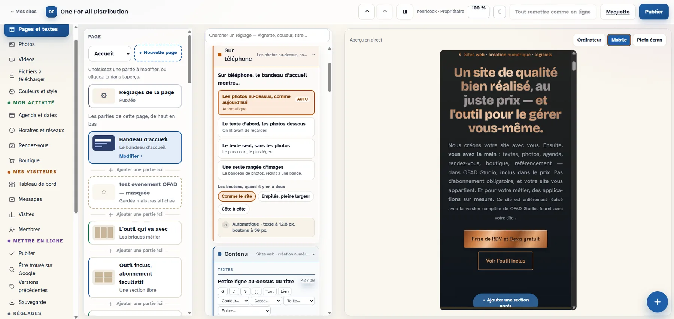Open the Police... dropdown
Viewport: 674px width, 319px height.
(x=244, y=311)
